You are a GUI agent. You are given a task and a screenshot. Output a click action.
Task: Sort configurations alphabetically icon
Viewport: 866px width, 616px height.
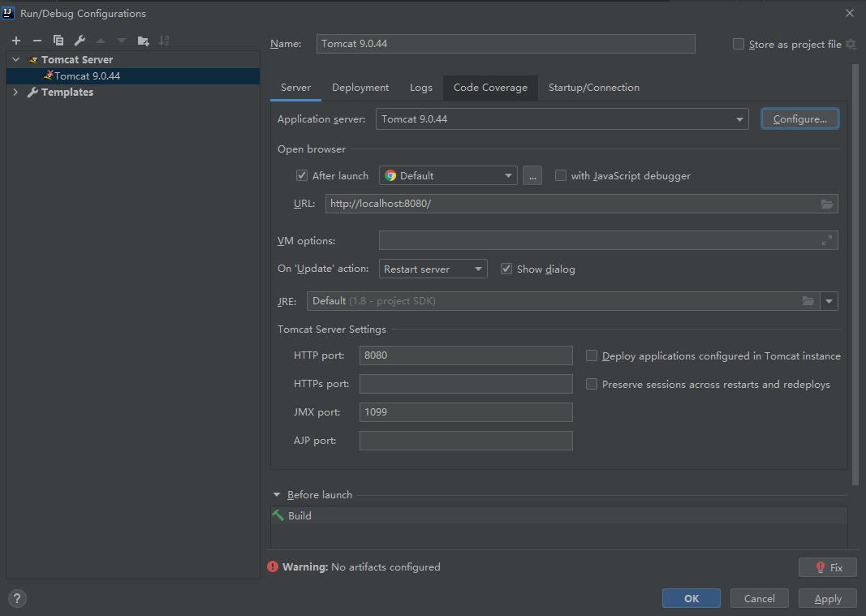click(164, 41)
